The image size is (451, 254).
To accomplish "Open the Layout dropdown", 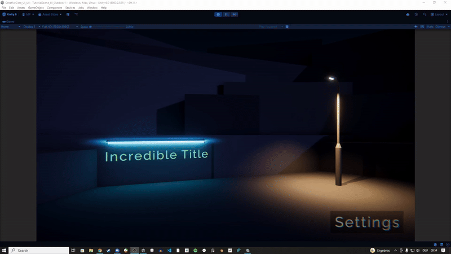I will pyautogui.click(x=439, y=14).
